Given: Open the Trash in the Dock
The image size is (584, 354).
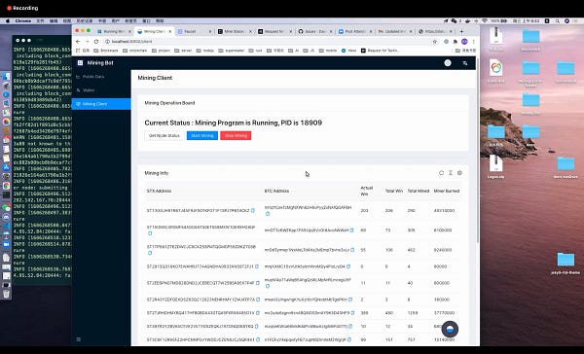Looking at the screenshot, I should (x=7, y=294).
